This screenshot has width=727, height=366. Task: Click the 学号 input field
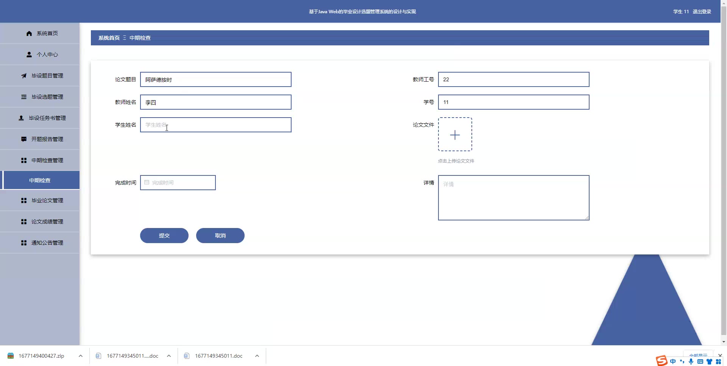514,102
